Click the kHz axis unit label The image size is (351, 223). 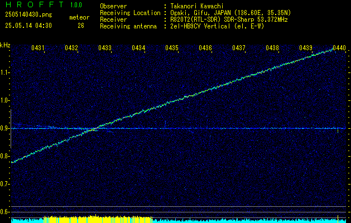pyautogui.click(x=5, y=45)
